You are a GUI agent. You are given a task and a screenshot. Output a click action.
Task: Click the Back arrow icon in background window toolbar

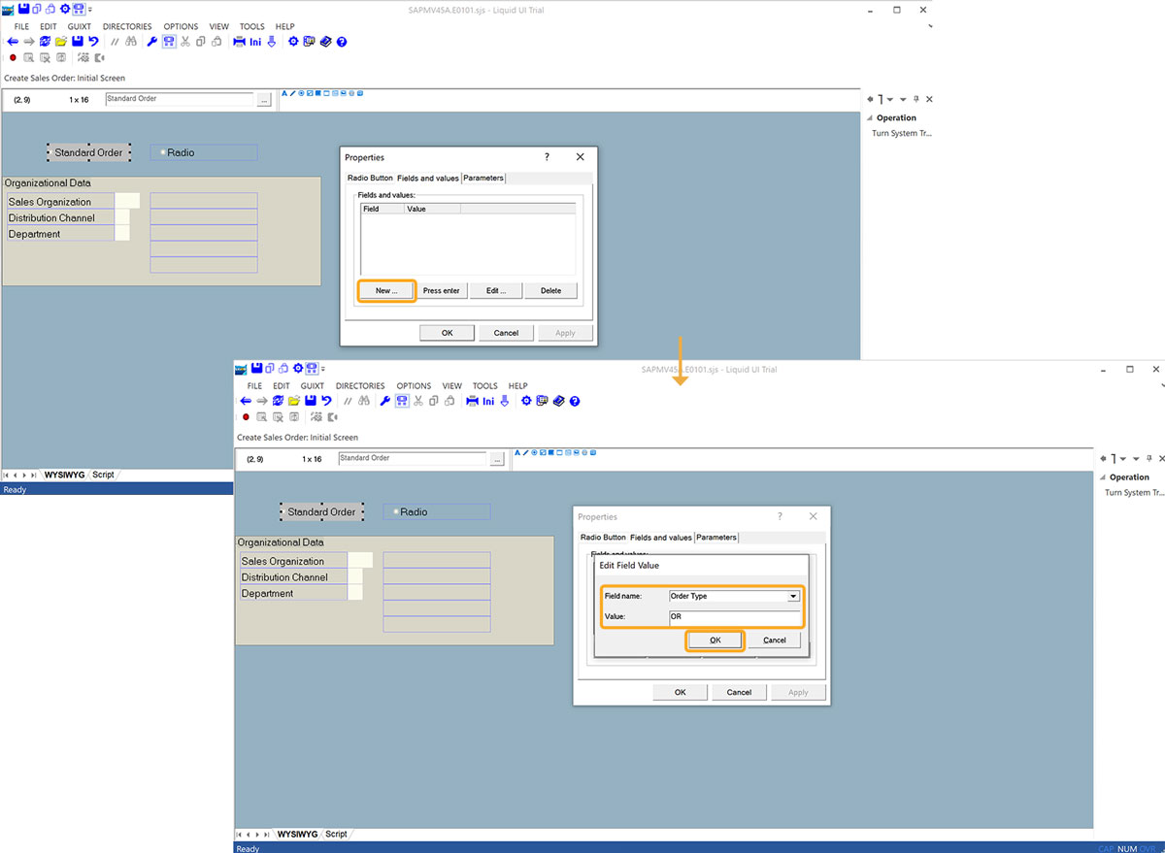pyautogui.click(x=13, y=42)
